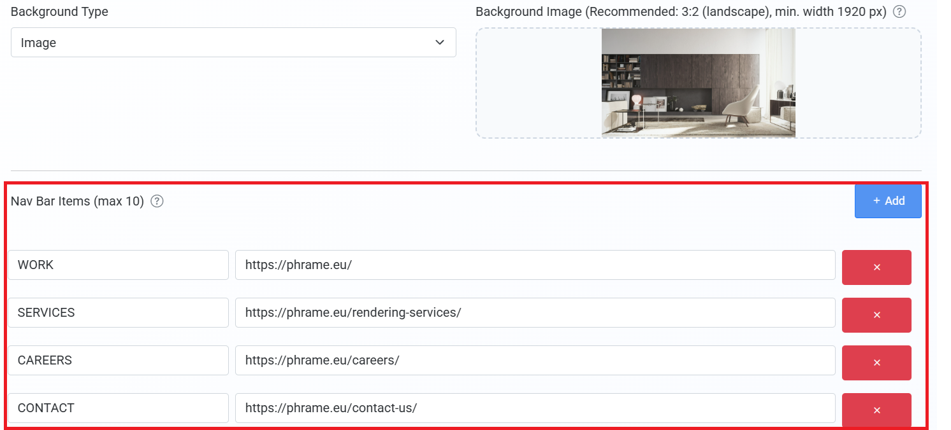Remove the CONTACT nav item
Screen dimensions: 951x430
pyautogui.click(x=876, y=410)
